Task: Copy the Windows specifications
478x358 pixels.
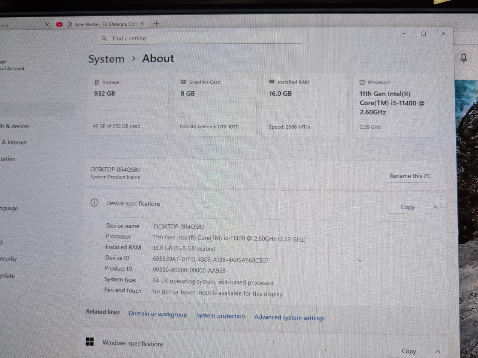Action: 409,351
